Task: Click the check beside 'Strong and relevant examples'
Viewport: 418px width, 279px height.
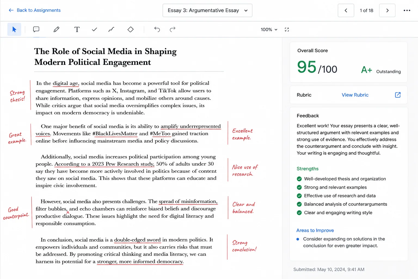Action: tap(299, 187)
